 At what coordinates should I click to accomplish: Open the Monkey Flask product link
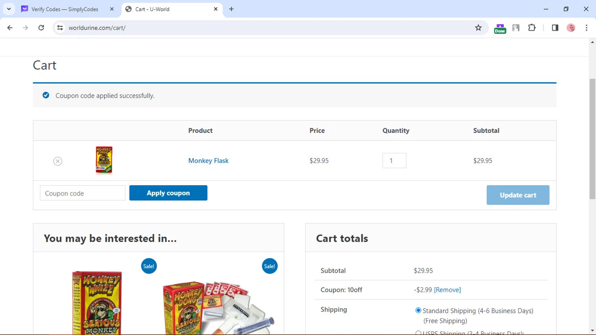(x=208, y=161)
